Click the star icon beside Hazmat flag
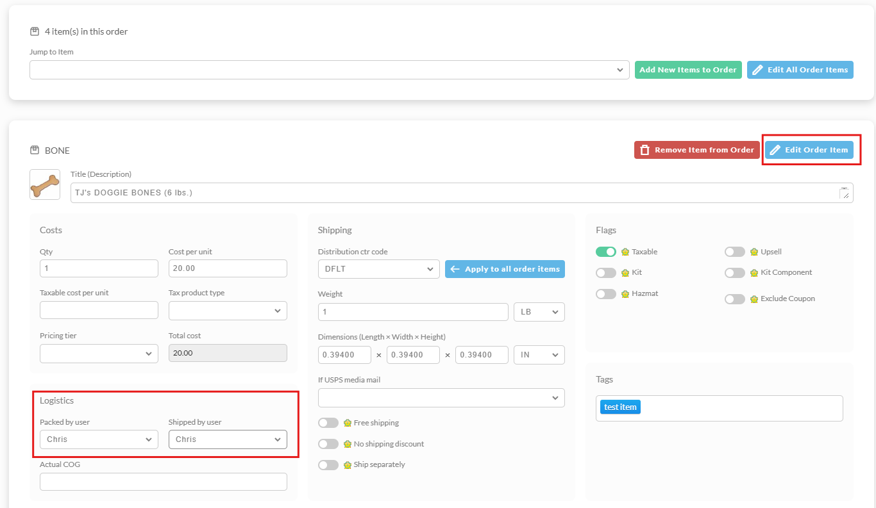Screen dimensions: 876x508 625,294
